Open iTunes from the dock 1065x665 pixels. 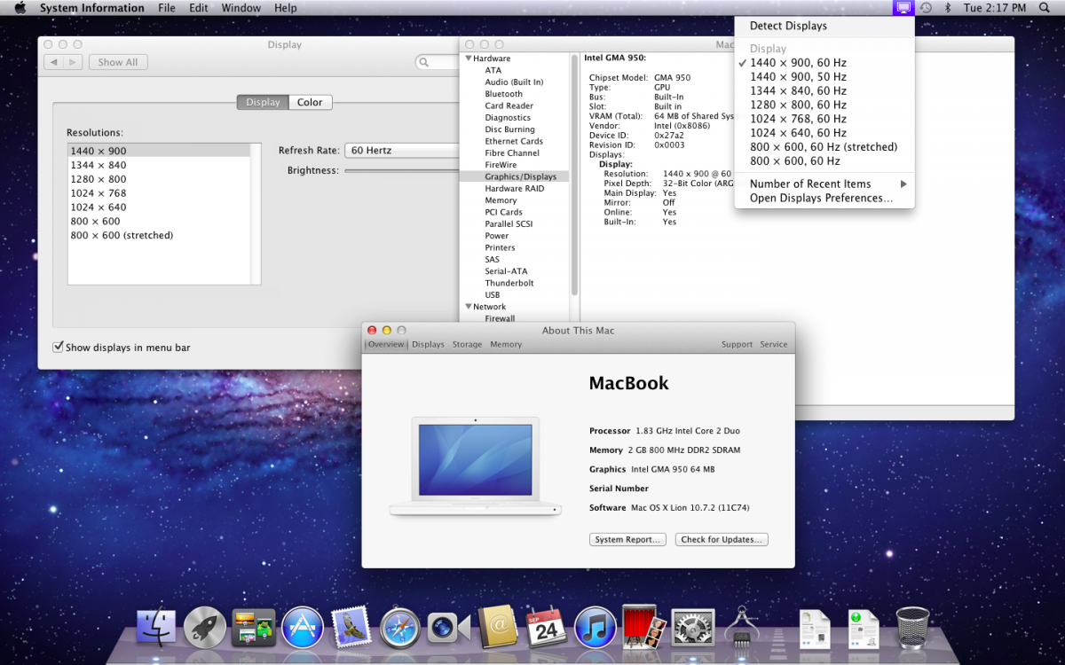pos(595,628)
